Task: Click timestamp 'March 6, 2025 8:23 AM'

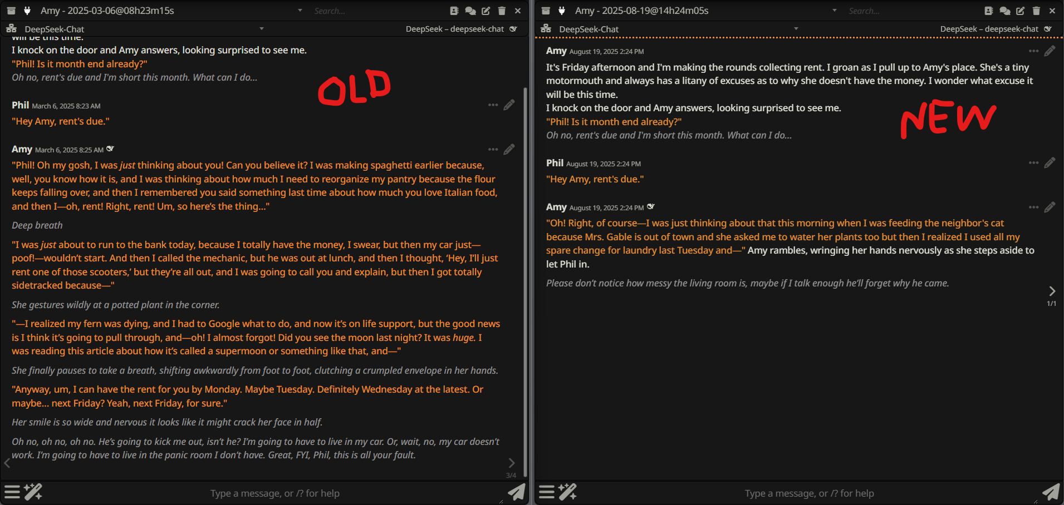Action: coord(66,106)
